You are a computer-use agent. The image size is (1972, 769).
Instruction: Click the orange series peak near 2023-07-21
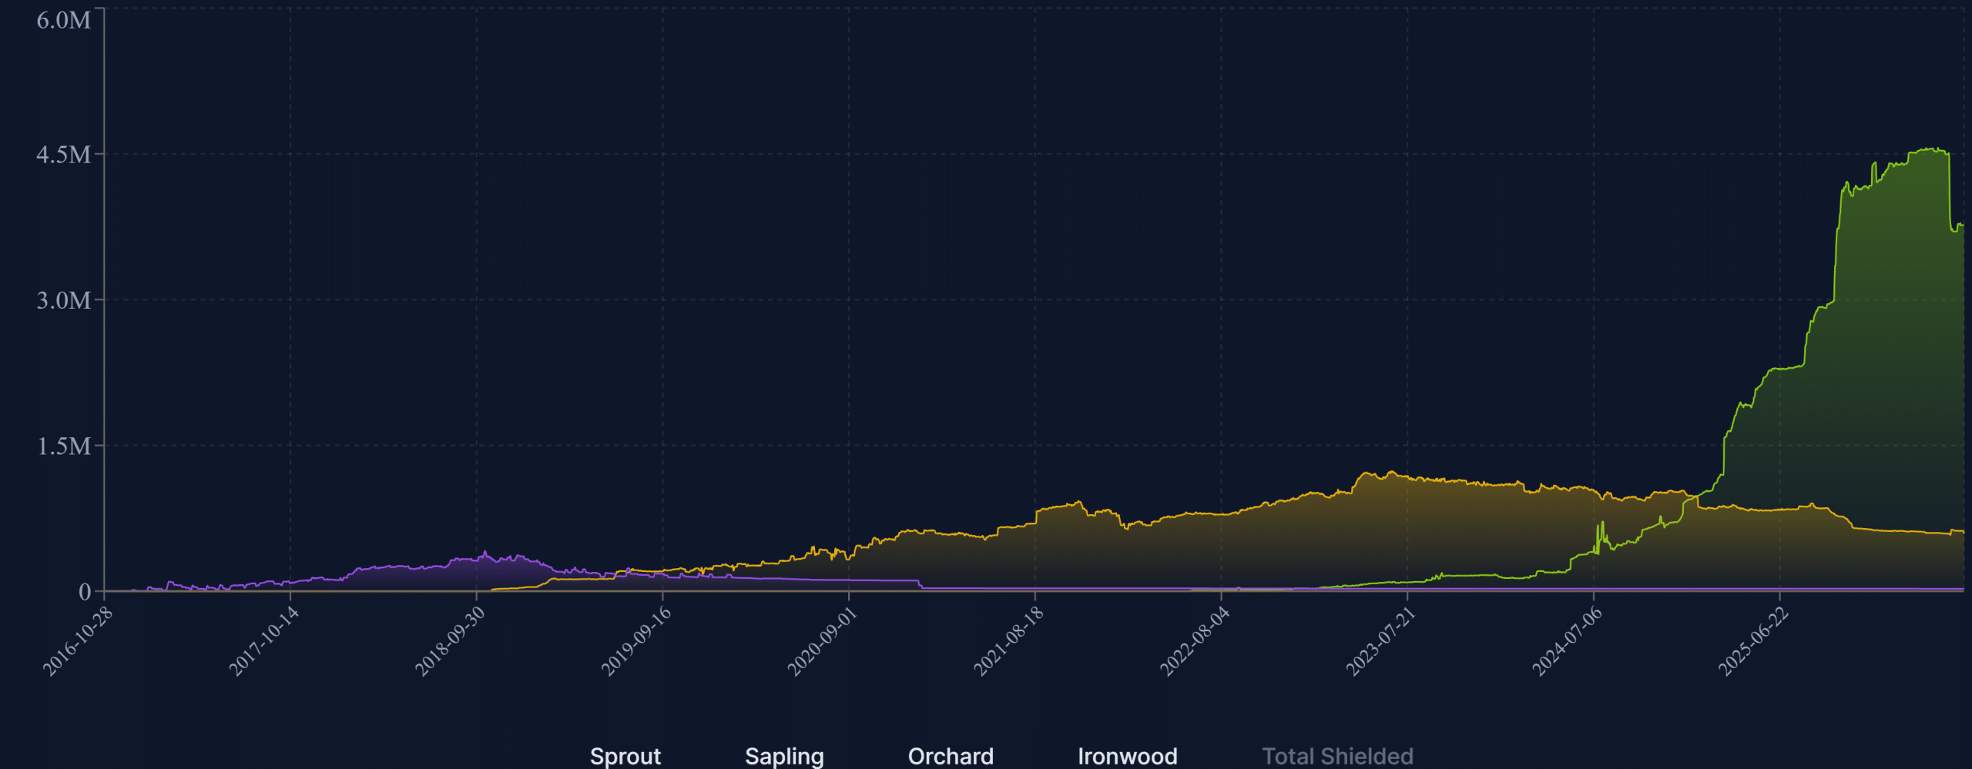(1391, 472)
